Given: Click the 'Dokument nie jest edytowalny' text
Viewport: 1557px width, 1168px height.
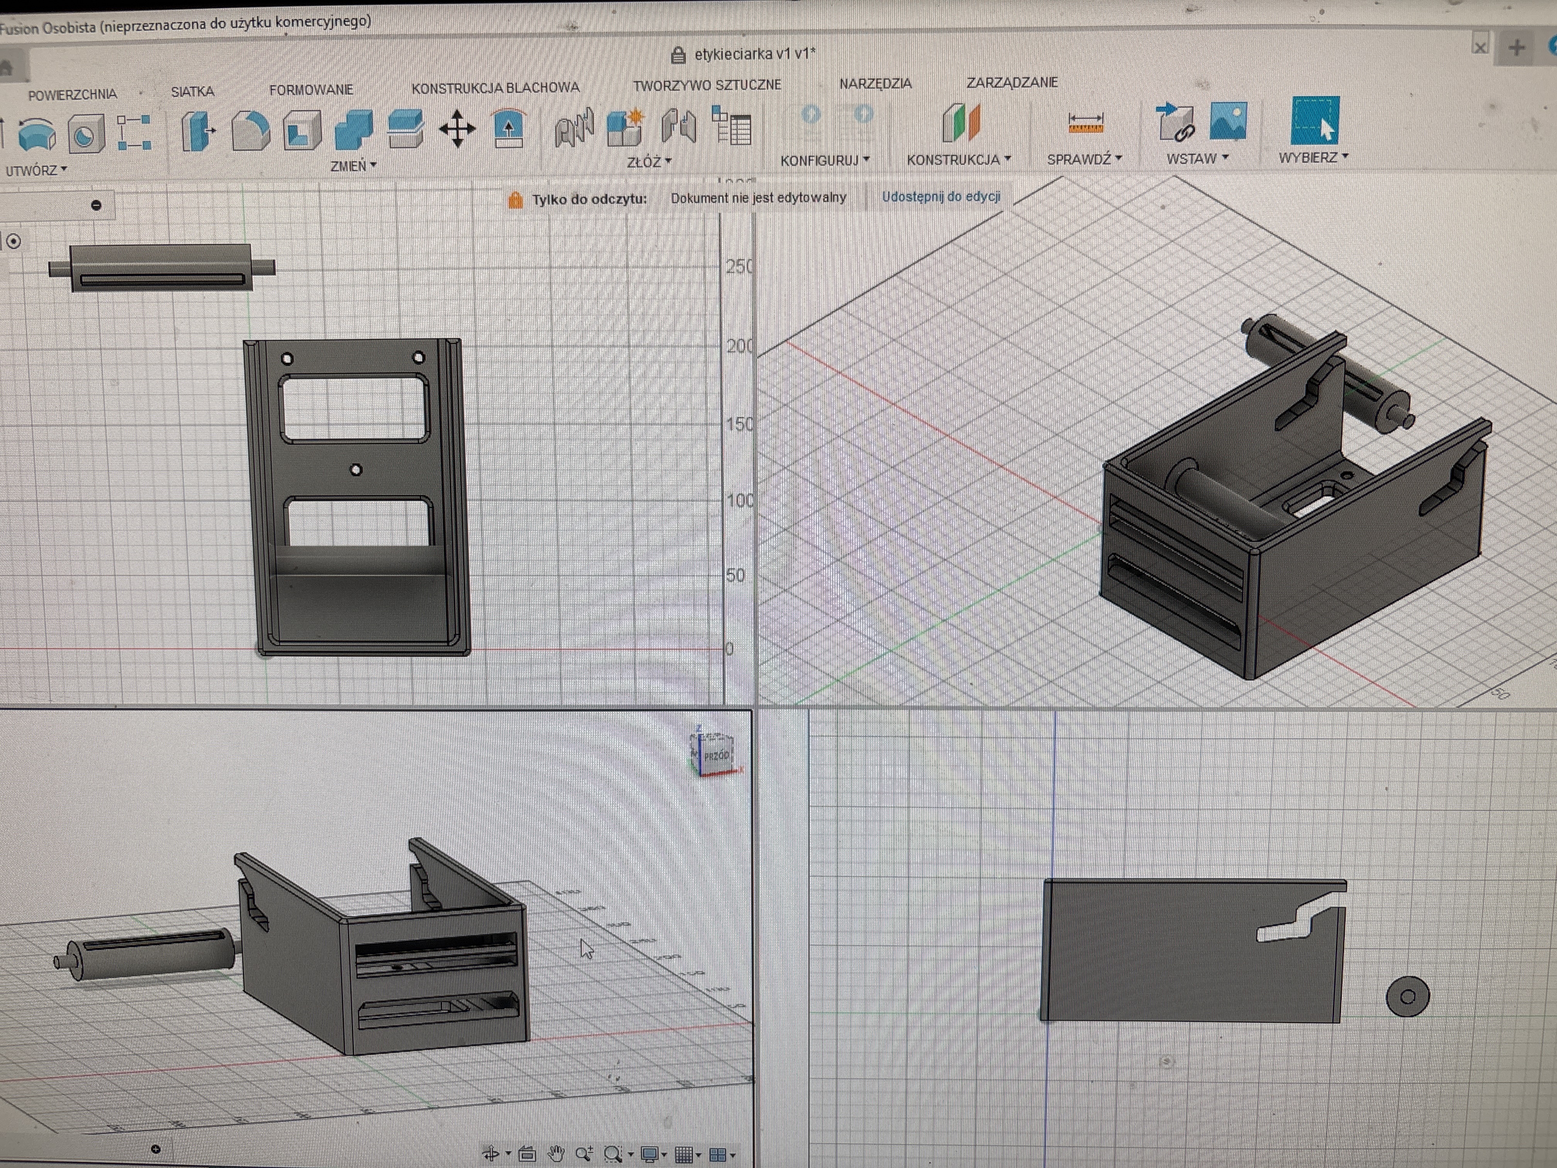Looking at the screenshot, I should 758,198.
